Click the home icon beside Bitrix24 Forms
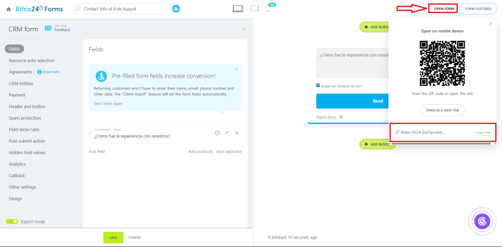Viewport: 502px width, 247px height. 8,9
